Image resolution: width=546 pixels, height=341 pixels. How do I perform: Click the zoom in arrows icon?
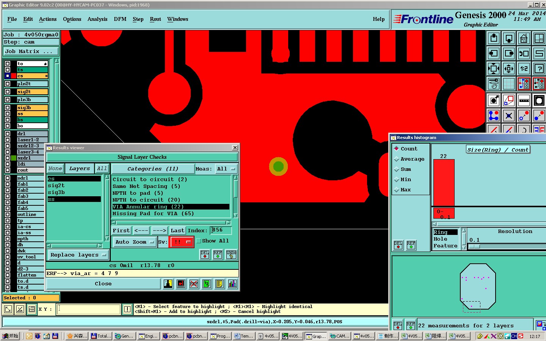pyautogui.click(x=494, y=69)
